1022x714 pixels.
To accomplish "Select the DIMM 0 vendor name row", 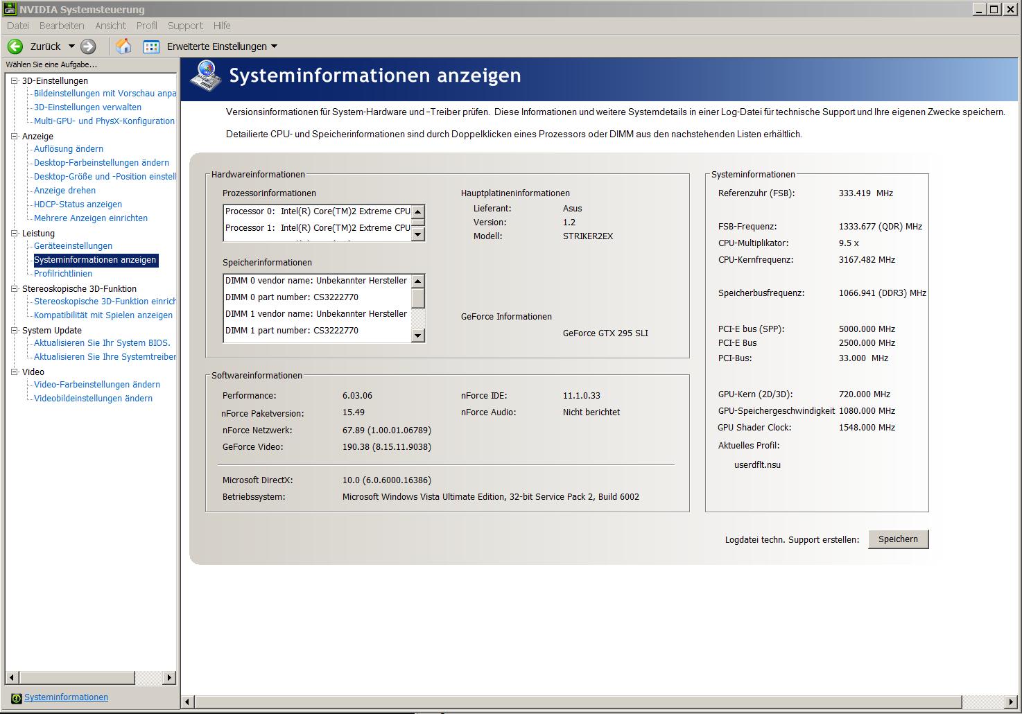I will coord(316,281).
